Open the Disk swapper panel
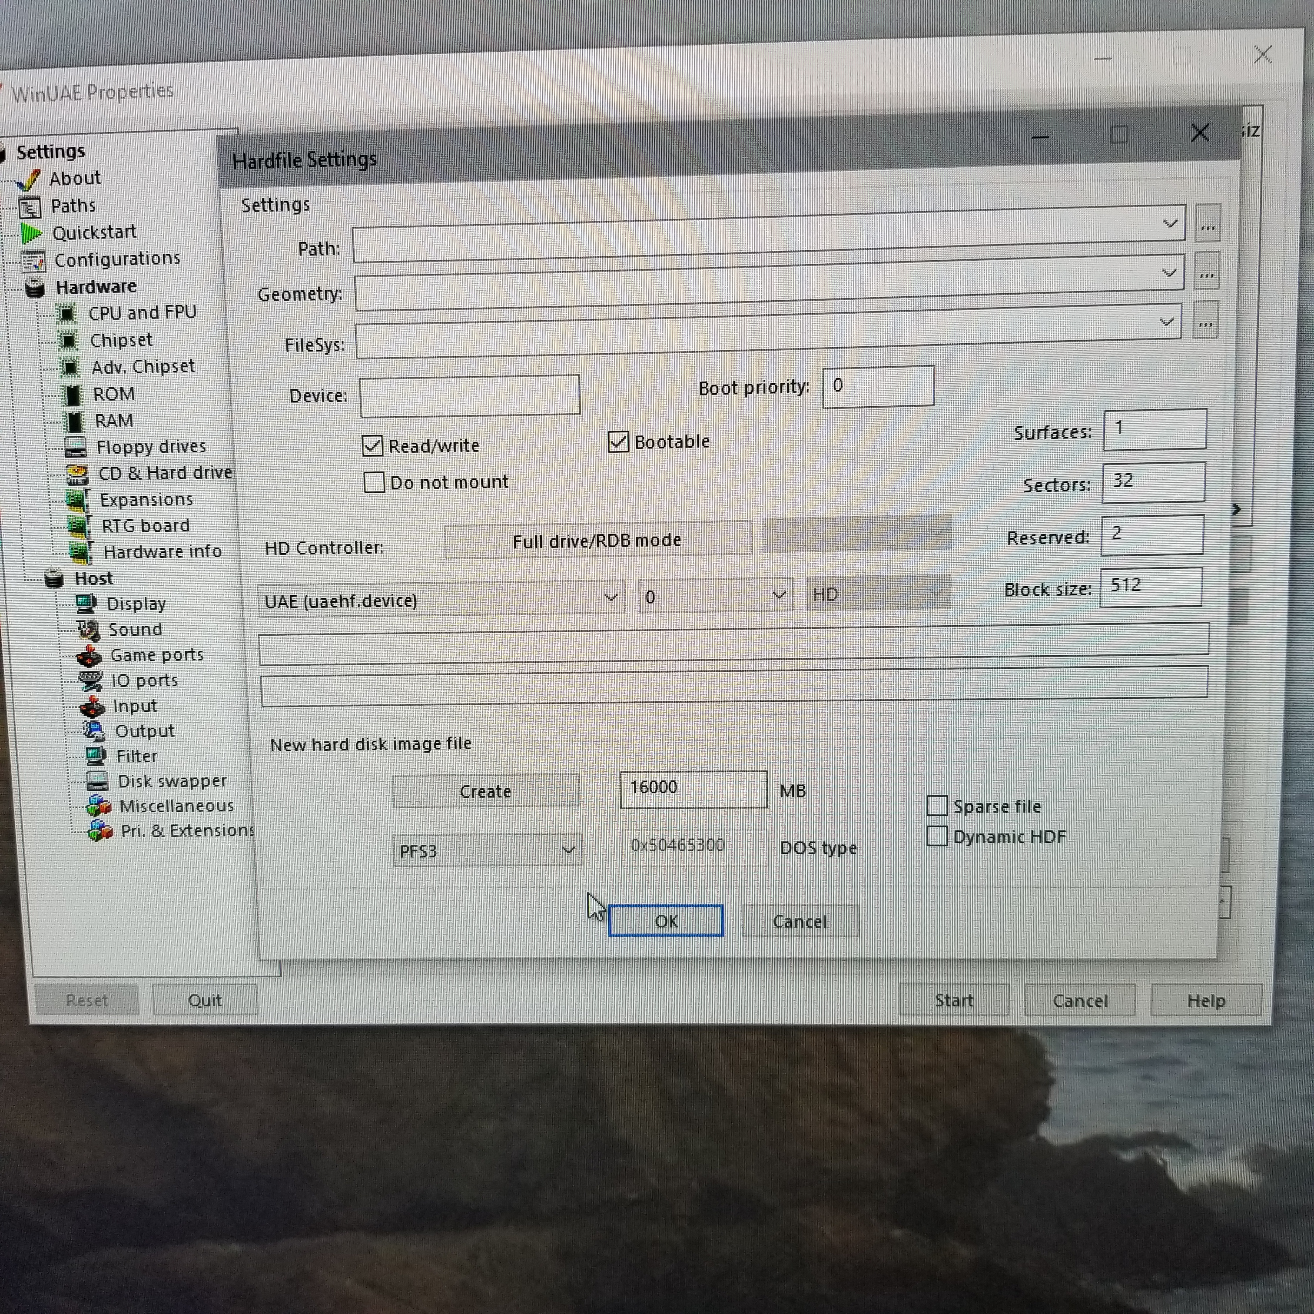This screenshot has width=1314, height=1314. click(x=171, y=781)
